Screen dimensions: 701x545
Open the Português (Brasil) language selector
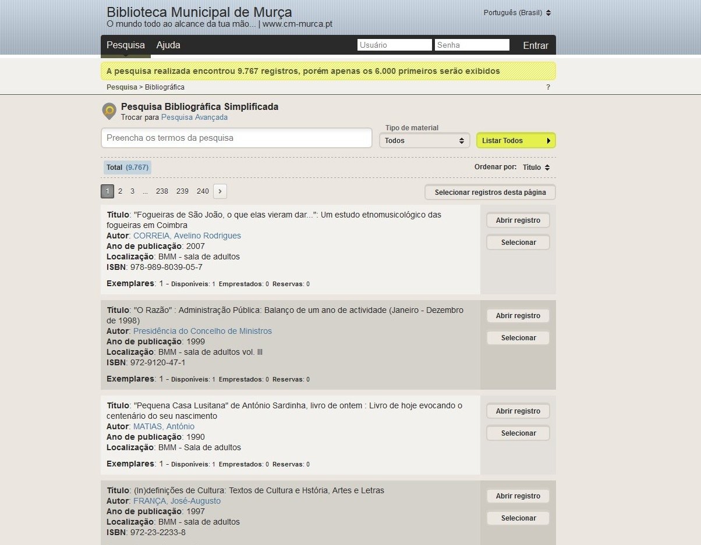(517, 13)
